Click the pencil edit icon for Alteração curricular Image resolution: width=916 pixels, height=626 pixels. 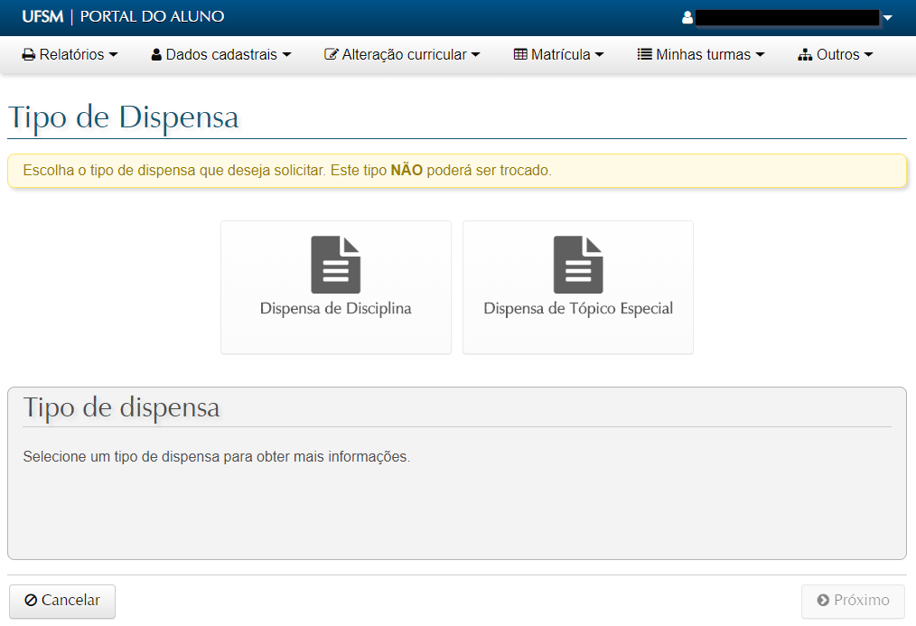[331, 55]
